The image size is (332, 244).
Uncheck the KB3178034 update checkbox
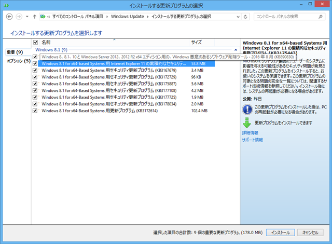click(x=35, y=104)
